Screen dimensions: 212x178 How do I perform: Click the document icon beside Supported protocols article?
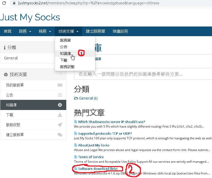pyautogui.click(x=76, y=133)
